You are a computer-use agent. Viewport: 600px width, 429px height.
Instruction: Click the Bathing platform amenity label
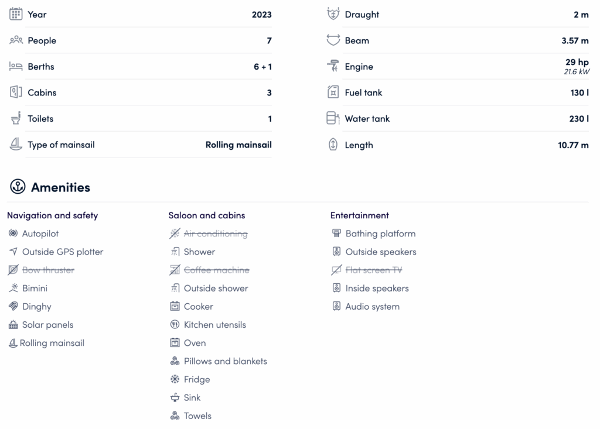click(x=380, y=234)
